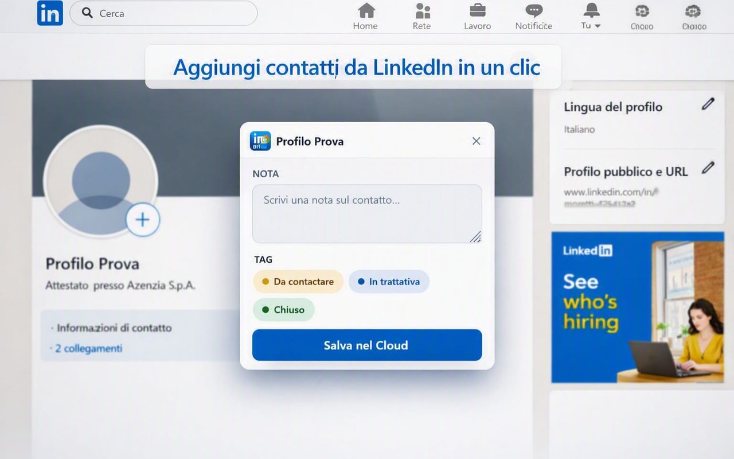734x459 pixels.
Task: Edit Profilo pubblico e URL pencil
Action: 708,168
